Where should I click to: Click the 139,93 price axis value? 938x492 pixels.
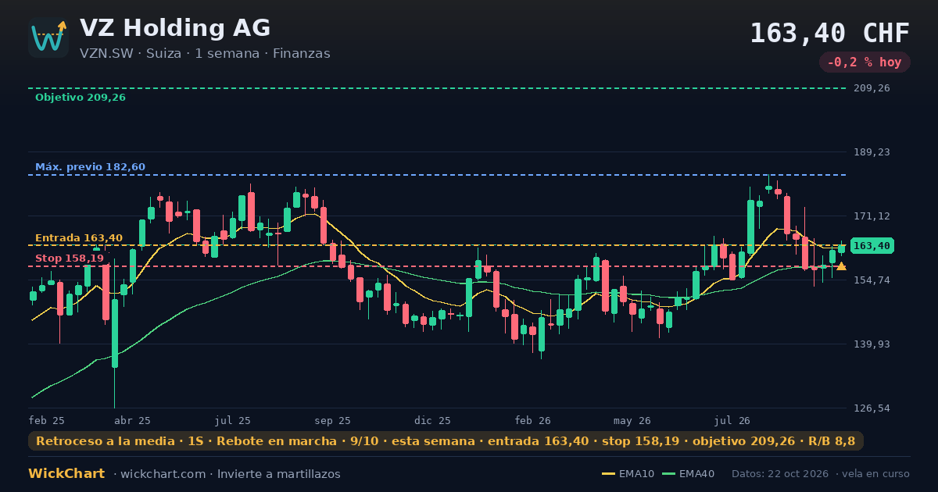click(x=872, y=344)
